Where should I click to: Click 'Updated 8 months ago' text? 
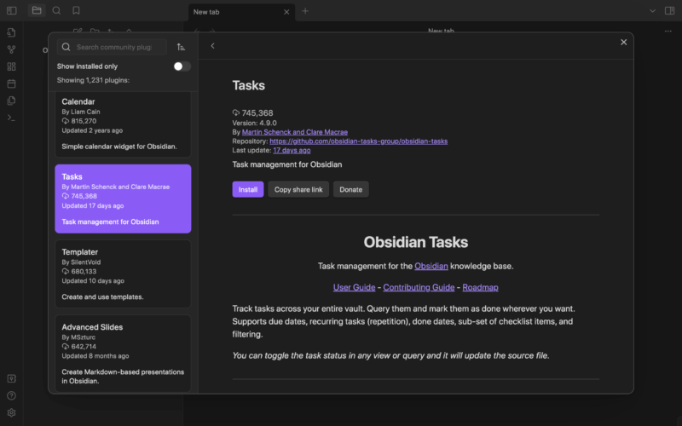(x=95, y=356)
